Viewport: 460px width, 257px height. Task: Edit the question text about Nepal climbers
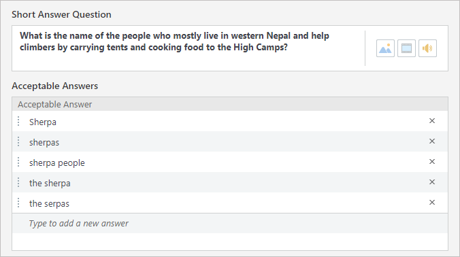[188, 48]
